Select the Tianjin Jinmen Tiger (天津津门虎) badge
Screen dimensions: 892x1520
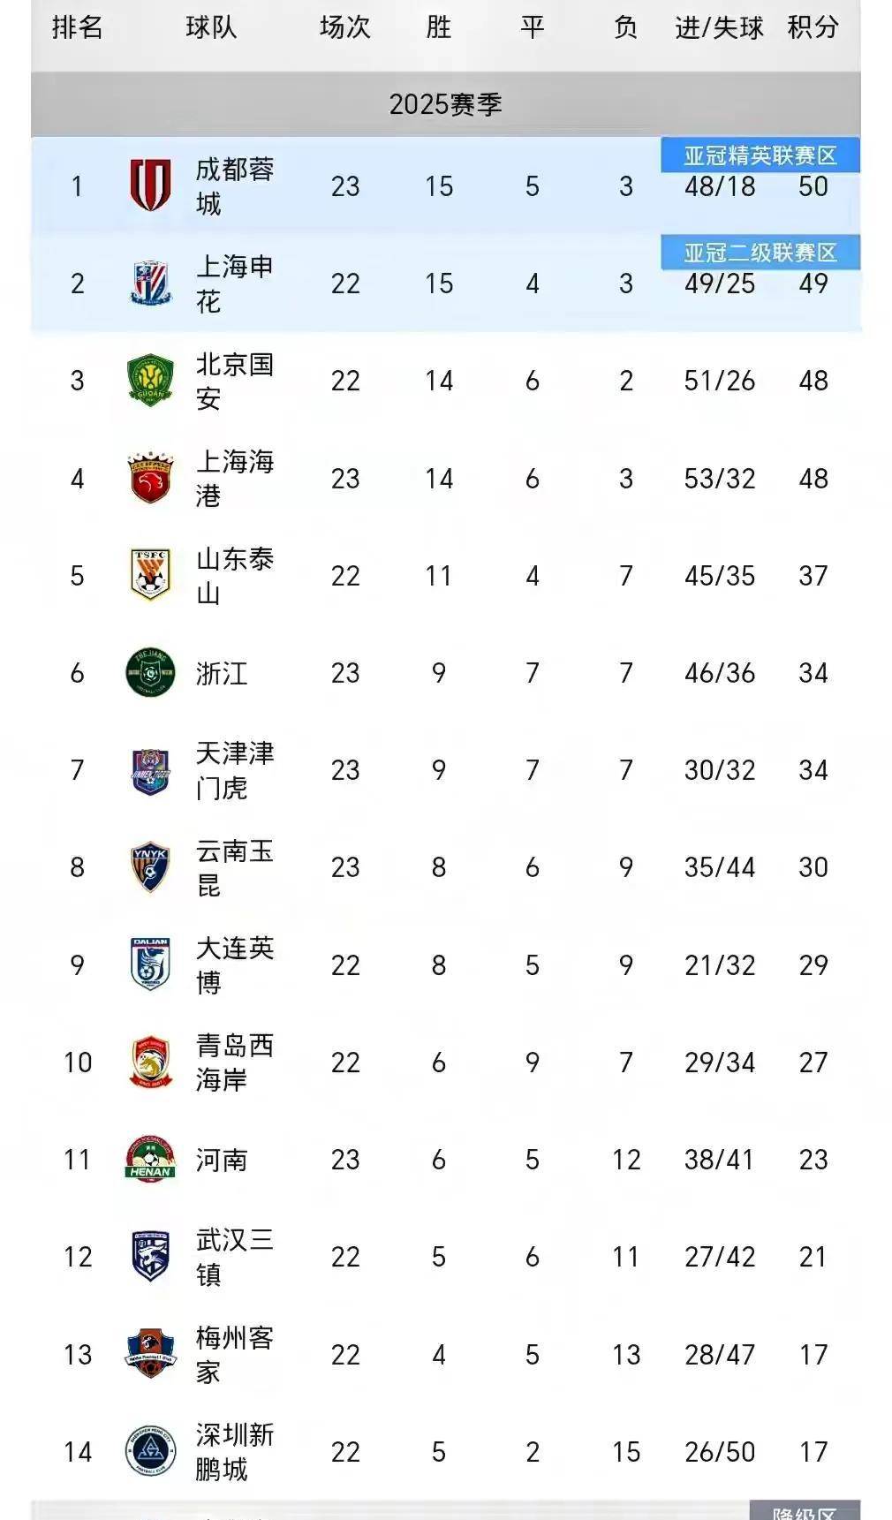click(x=150, y=770)
